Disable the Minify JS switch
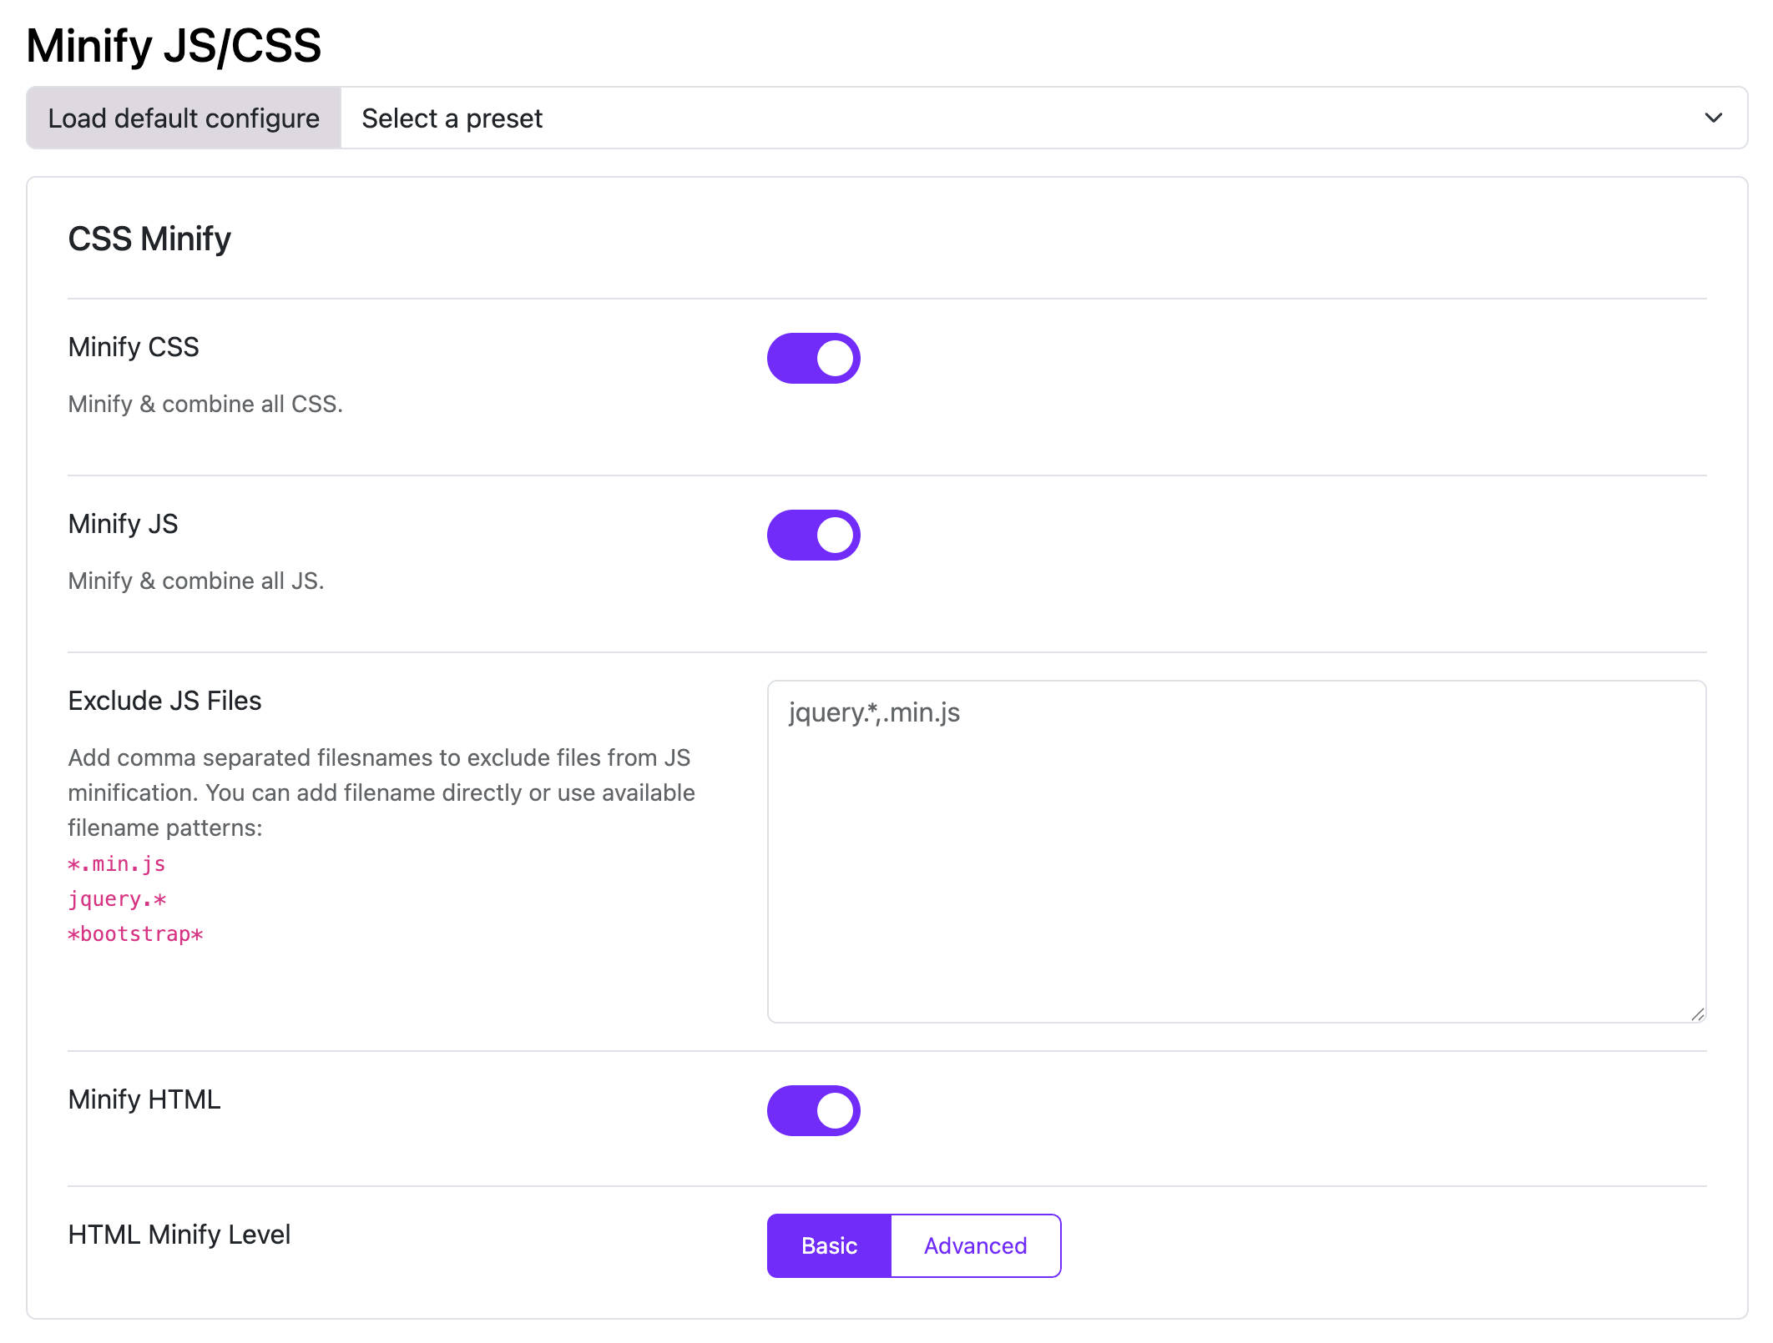 [813, 536]
